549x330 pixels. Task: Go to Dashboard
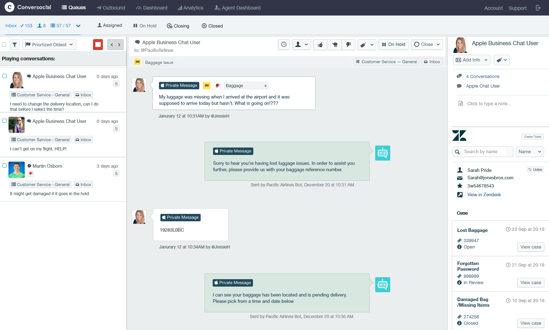[x=152, y=8]
